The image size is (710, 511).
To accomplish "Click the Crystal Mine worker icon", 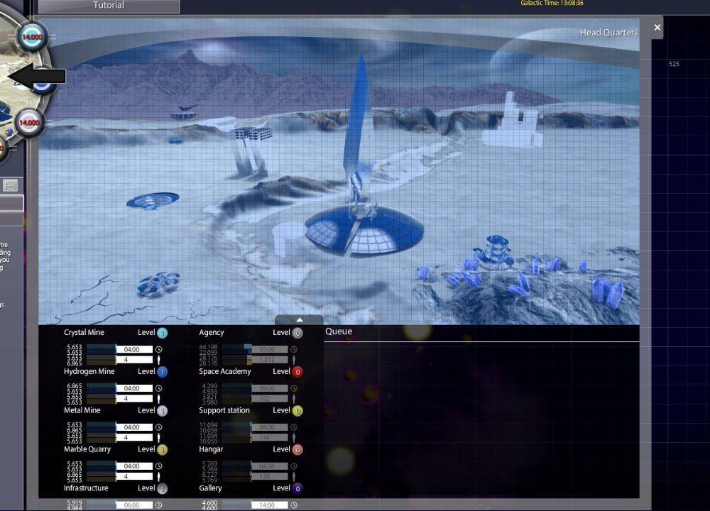I will tap(158, 360).
